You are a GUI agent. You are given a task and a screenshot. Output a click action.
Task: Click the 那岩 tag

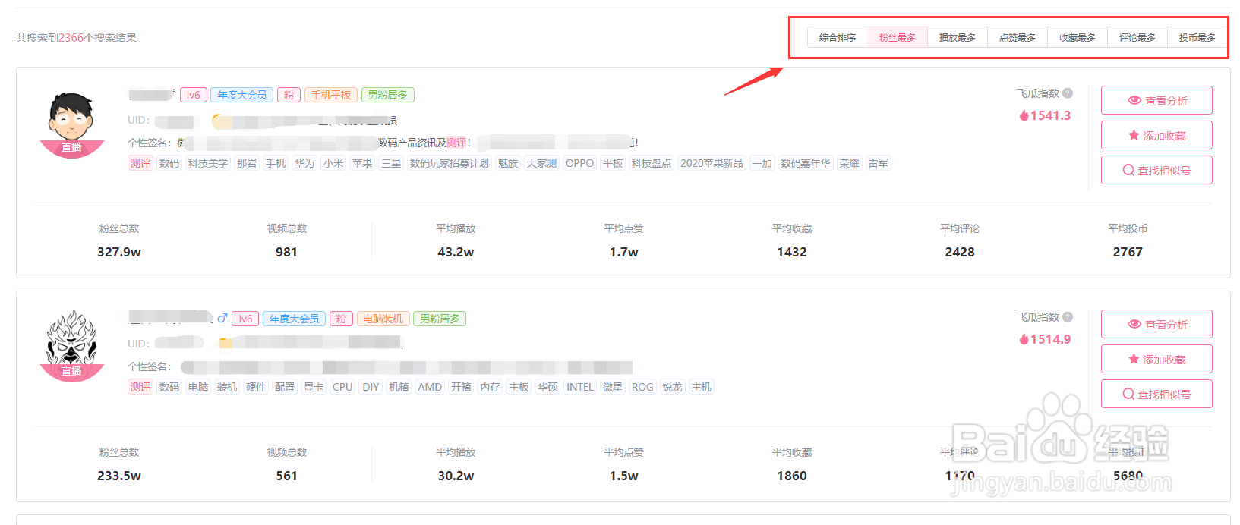click(x=247, y=163)
